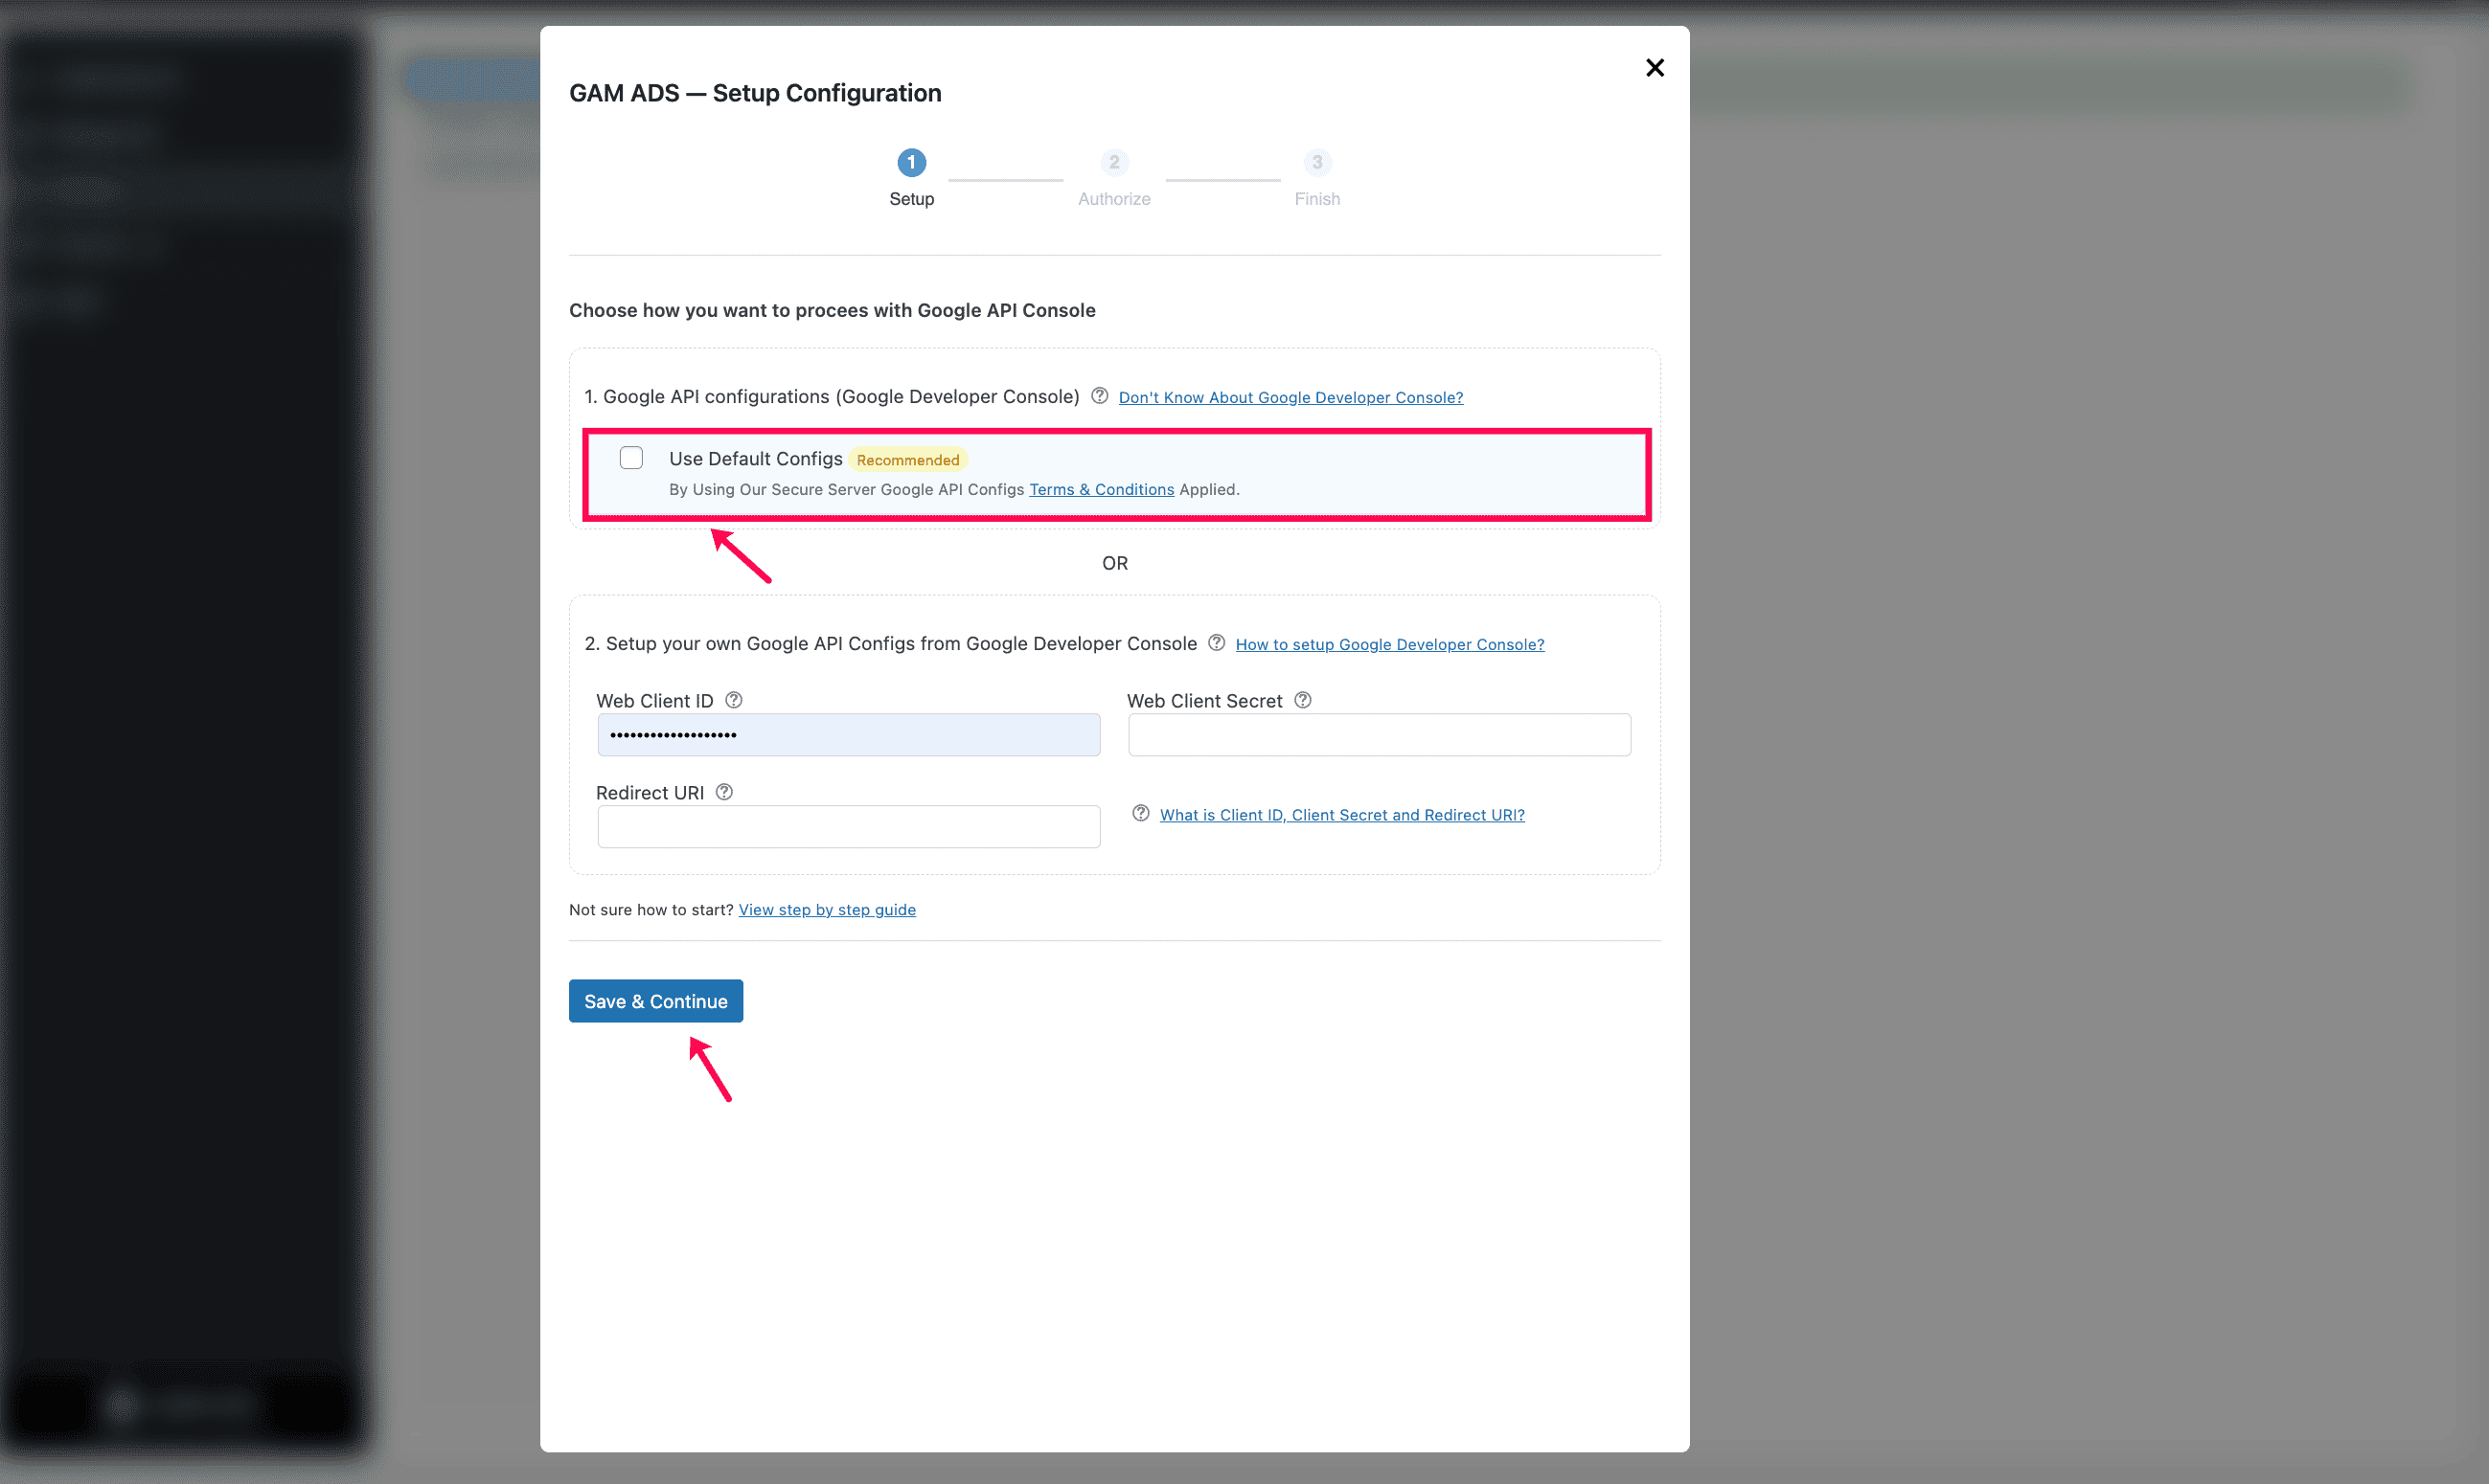Click help icon before What is Client ID link
This screenshot has height=1484, width=2489.
pyautogui.click(x=1140, y=813)
